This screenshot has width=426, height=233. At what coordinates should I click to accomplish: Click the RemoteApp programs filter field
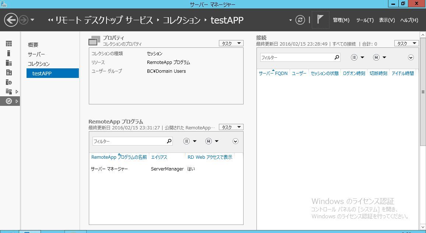[x=129, y=141]
